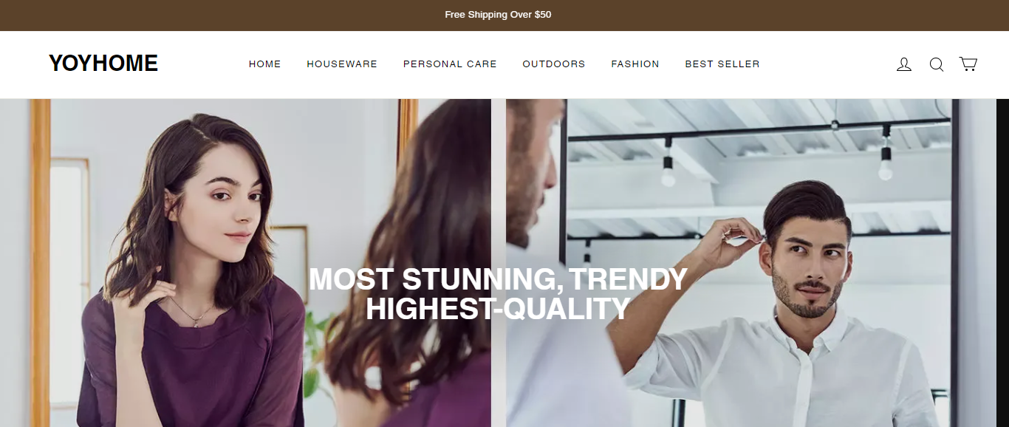The image size is (1009, 427).
Task: Click the MOST STUNNING, TRENDY headline line
Action: point(498,279)
